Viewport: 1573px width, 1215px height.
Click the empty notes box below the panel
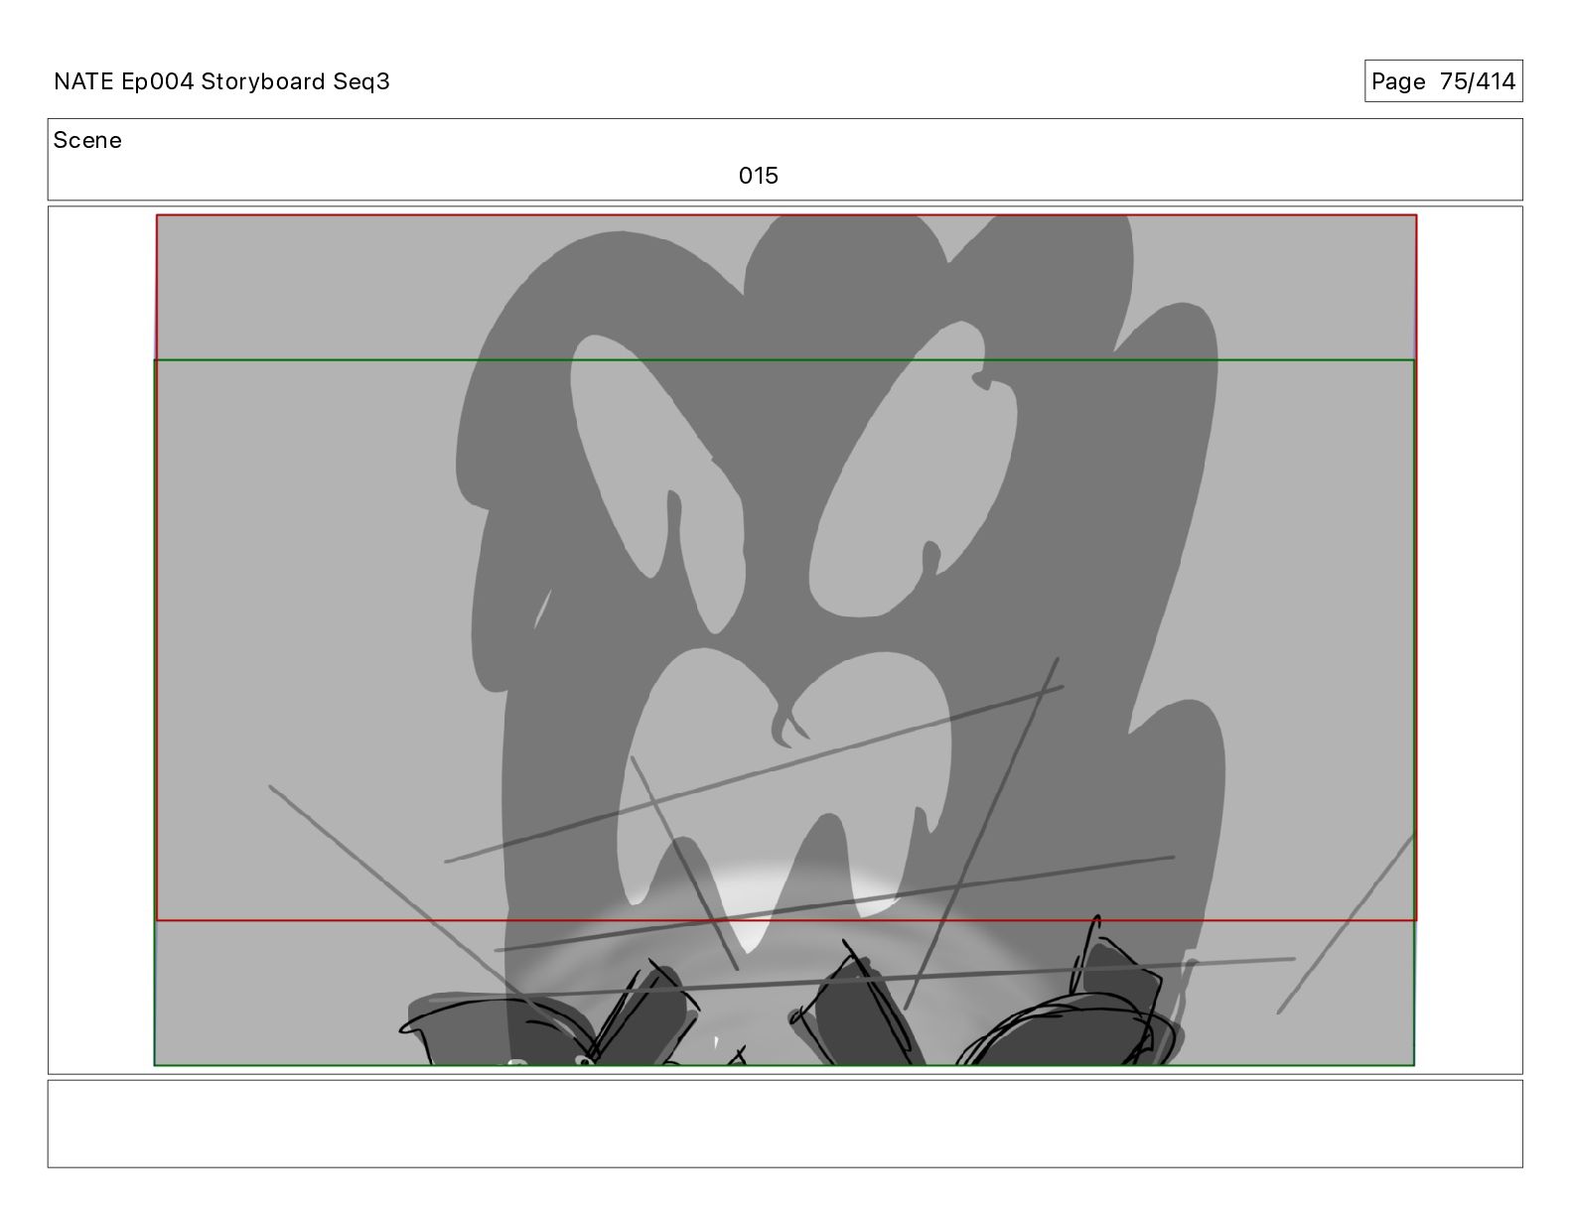pyautogui.click(x=785, y=1124)
